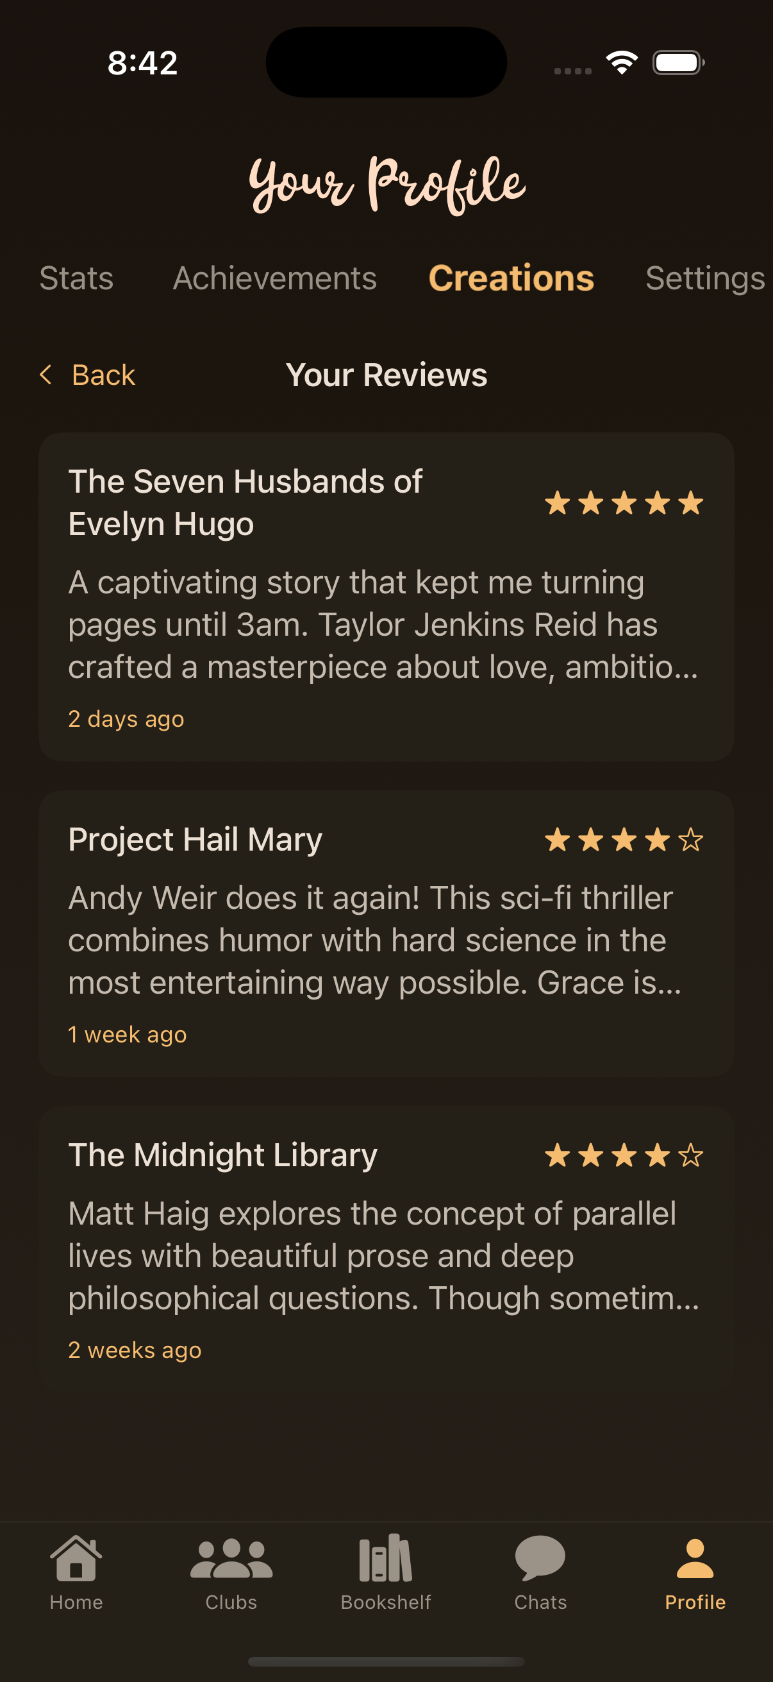Image resolution: width=773 pixels, height=1682 pixels.
Task: Open the Clubs people icon
Action: click(x=231, y=1558)
